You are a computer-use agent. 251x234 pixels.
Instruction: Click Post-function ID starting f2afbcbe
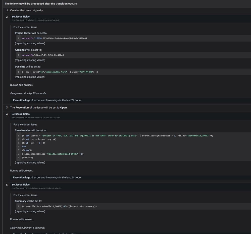(x=35, y=20)
